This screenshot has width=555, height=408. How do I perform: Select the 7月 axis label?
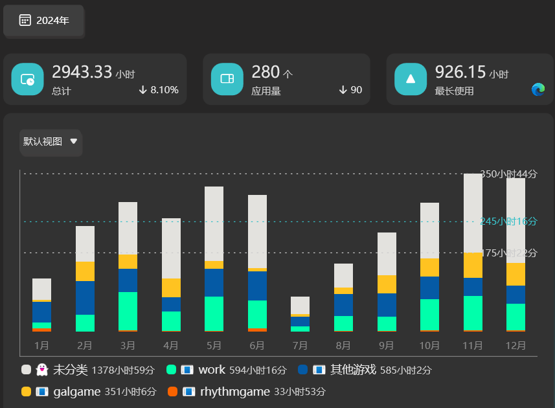[300, 346]
